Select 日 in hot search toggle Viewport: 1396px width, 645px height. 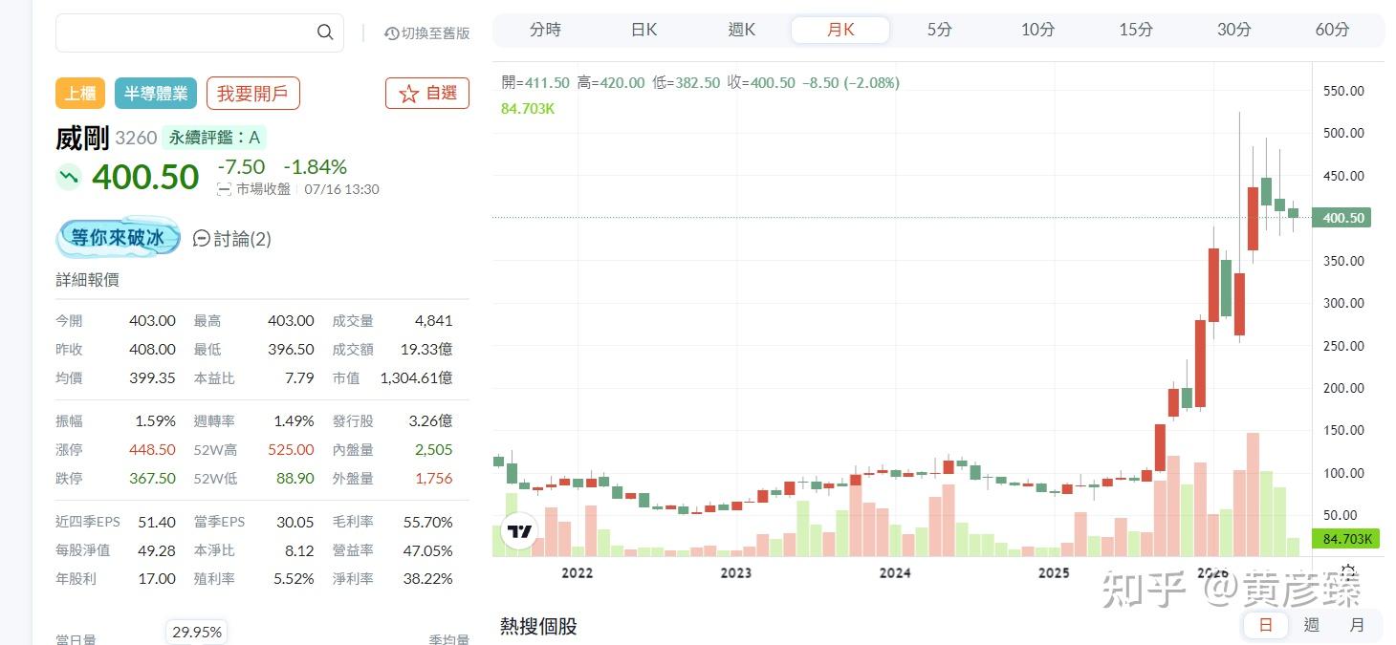point(1266,625)
